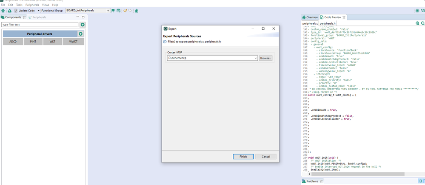Maximize the Components panel
Image resolution: width=425 pixels, height=185 pixels.
coord(83,17)
